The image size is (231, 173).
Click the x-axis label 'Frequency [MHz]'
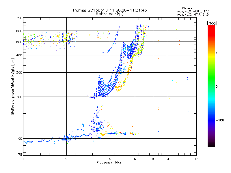[109, 163]
